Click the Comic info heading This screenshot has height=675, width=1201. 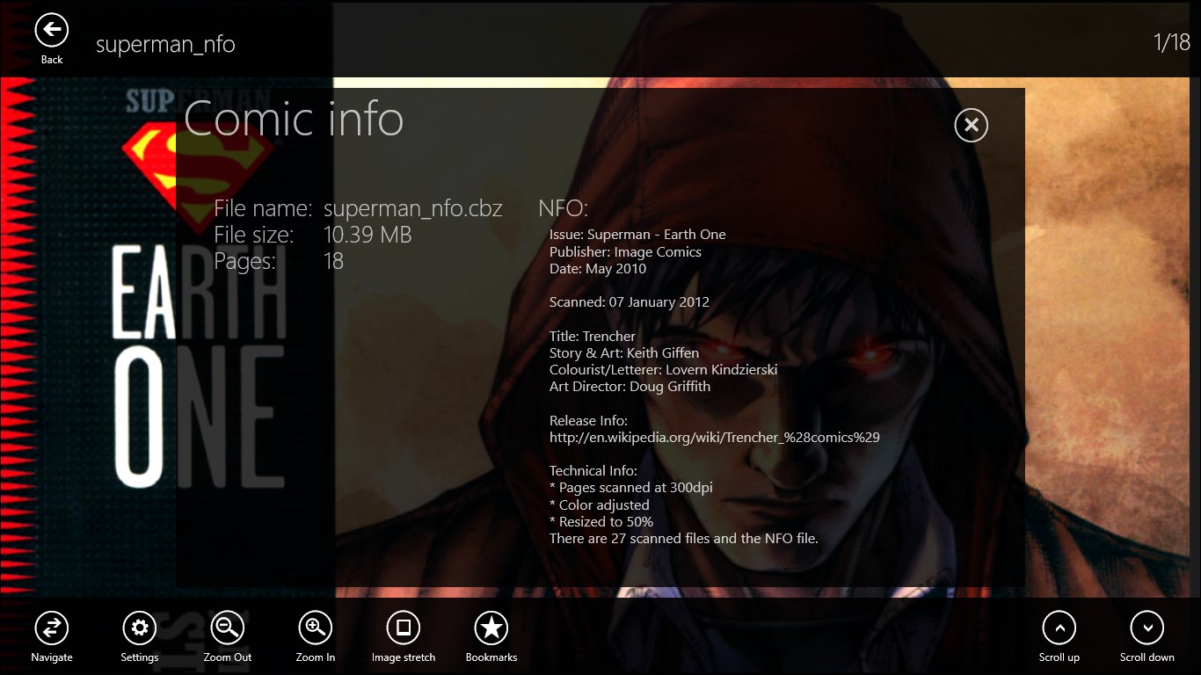[x=294, y=118]
